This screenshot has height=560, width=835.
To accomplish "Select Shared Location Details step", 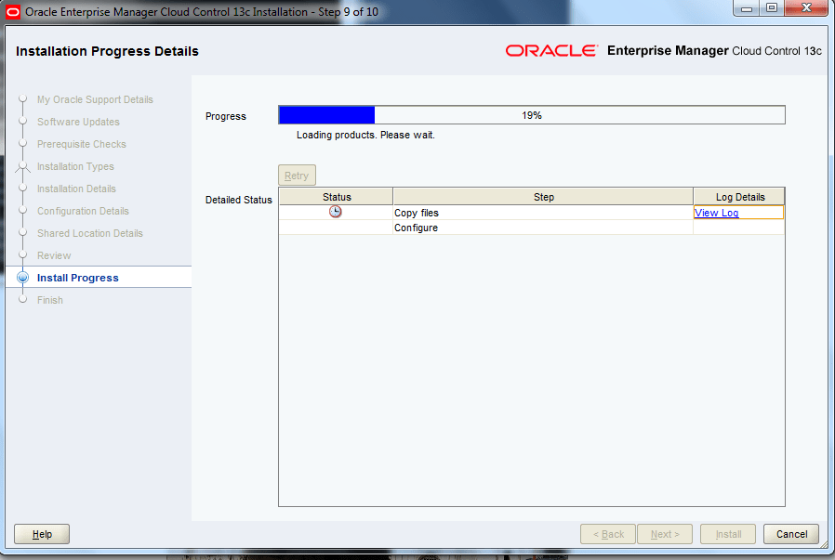I will coord(90,233).
